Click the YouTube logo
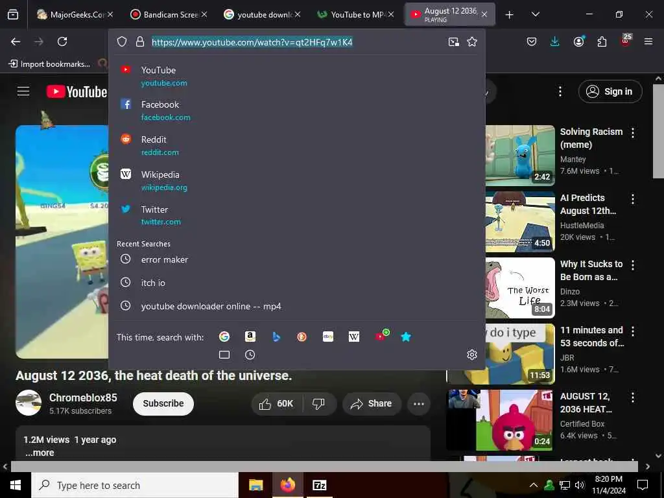Image resolution: width=664 pixels, height=498 pixels. pyautogui.click(x=77, y=91)
